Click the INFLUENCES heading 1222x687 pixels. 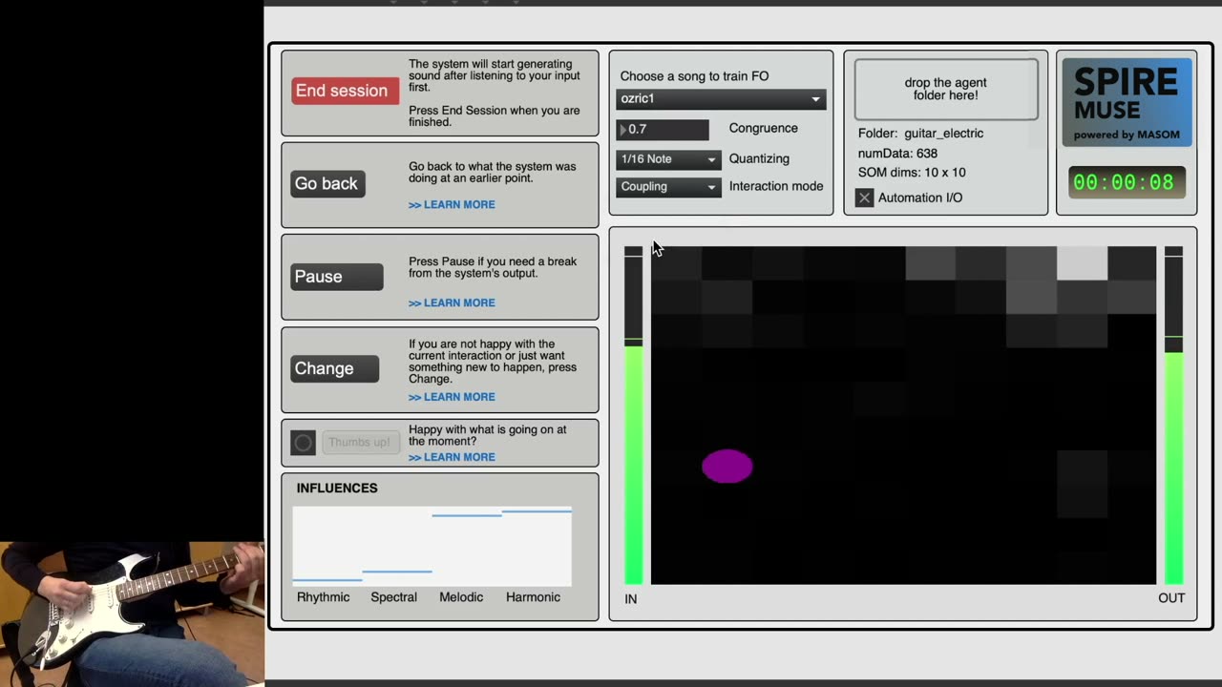pos(337,488)
